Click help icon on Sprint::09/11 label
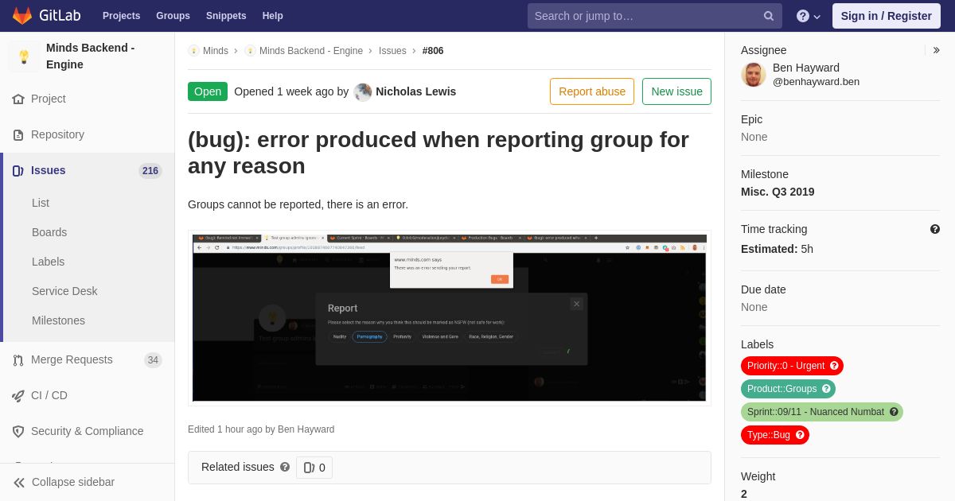The height and width of the screenshot is (501, 955). (x=895, y=412)
